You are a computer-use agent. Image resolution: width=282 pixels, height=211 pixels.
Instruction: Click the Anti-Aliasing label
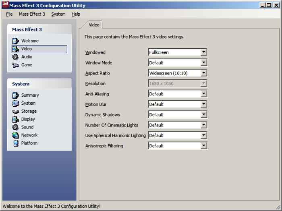click(x=97, y=94)
